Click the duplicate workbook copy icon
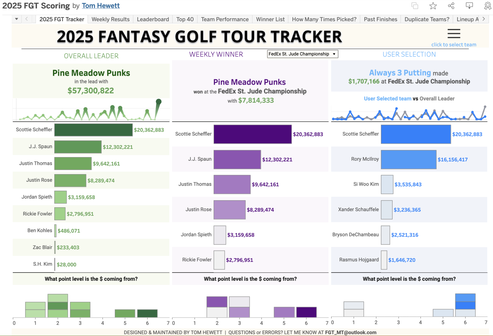Screen dimensions: 493x336 [x=415, y=6]
